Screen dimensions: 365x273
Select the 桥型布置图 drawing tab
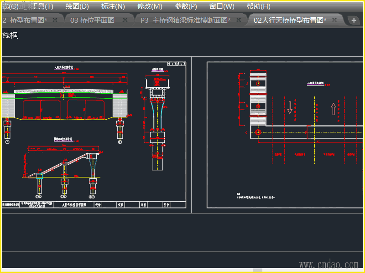[x=25, y=20]
